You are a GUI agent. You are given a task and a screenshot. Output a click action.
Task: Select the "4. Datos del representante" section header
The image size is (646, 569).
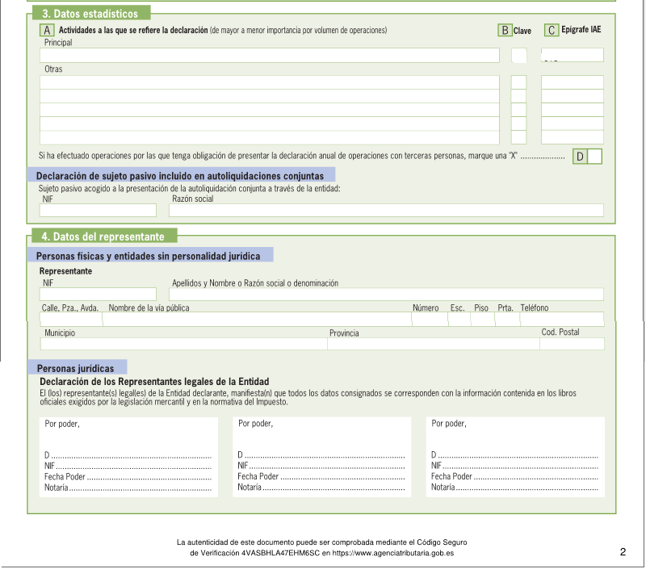coord(103,236)
